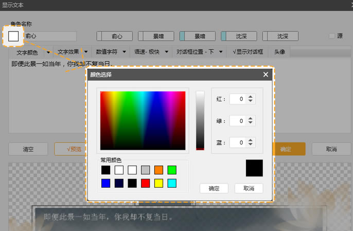
Task: Select the red swatch in 常用颜色
Action: (145, 183)
